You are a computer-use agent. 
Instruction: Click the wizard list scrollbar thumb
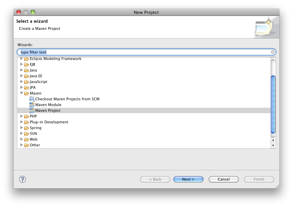(x=273, y=104)
